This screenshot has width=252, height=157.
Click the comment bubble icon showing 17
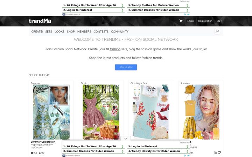coord(40,153)
